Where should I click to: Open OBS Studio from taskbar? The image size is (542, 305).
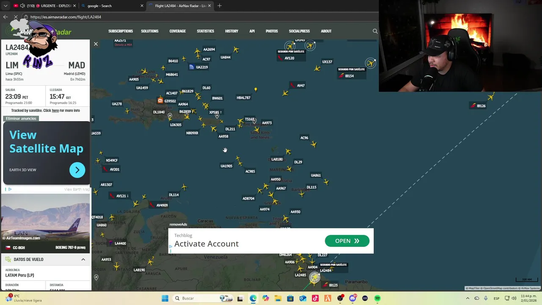click(x=340, y=298)
